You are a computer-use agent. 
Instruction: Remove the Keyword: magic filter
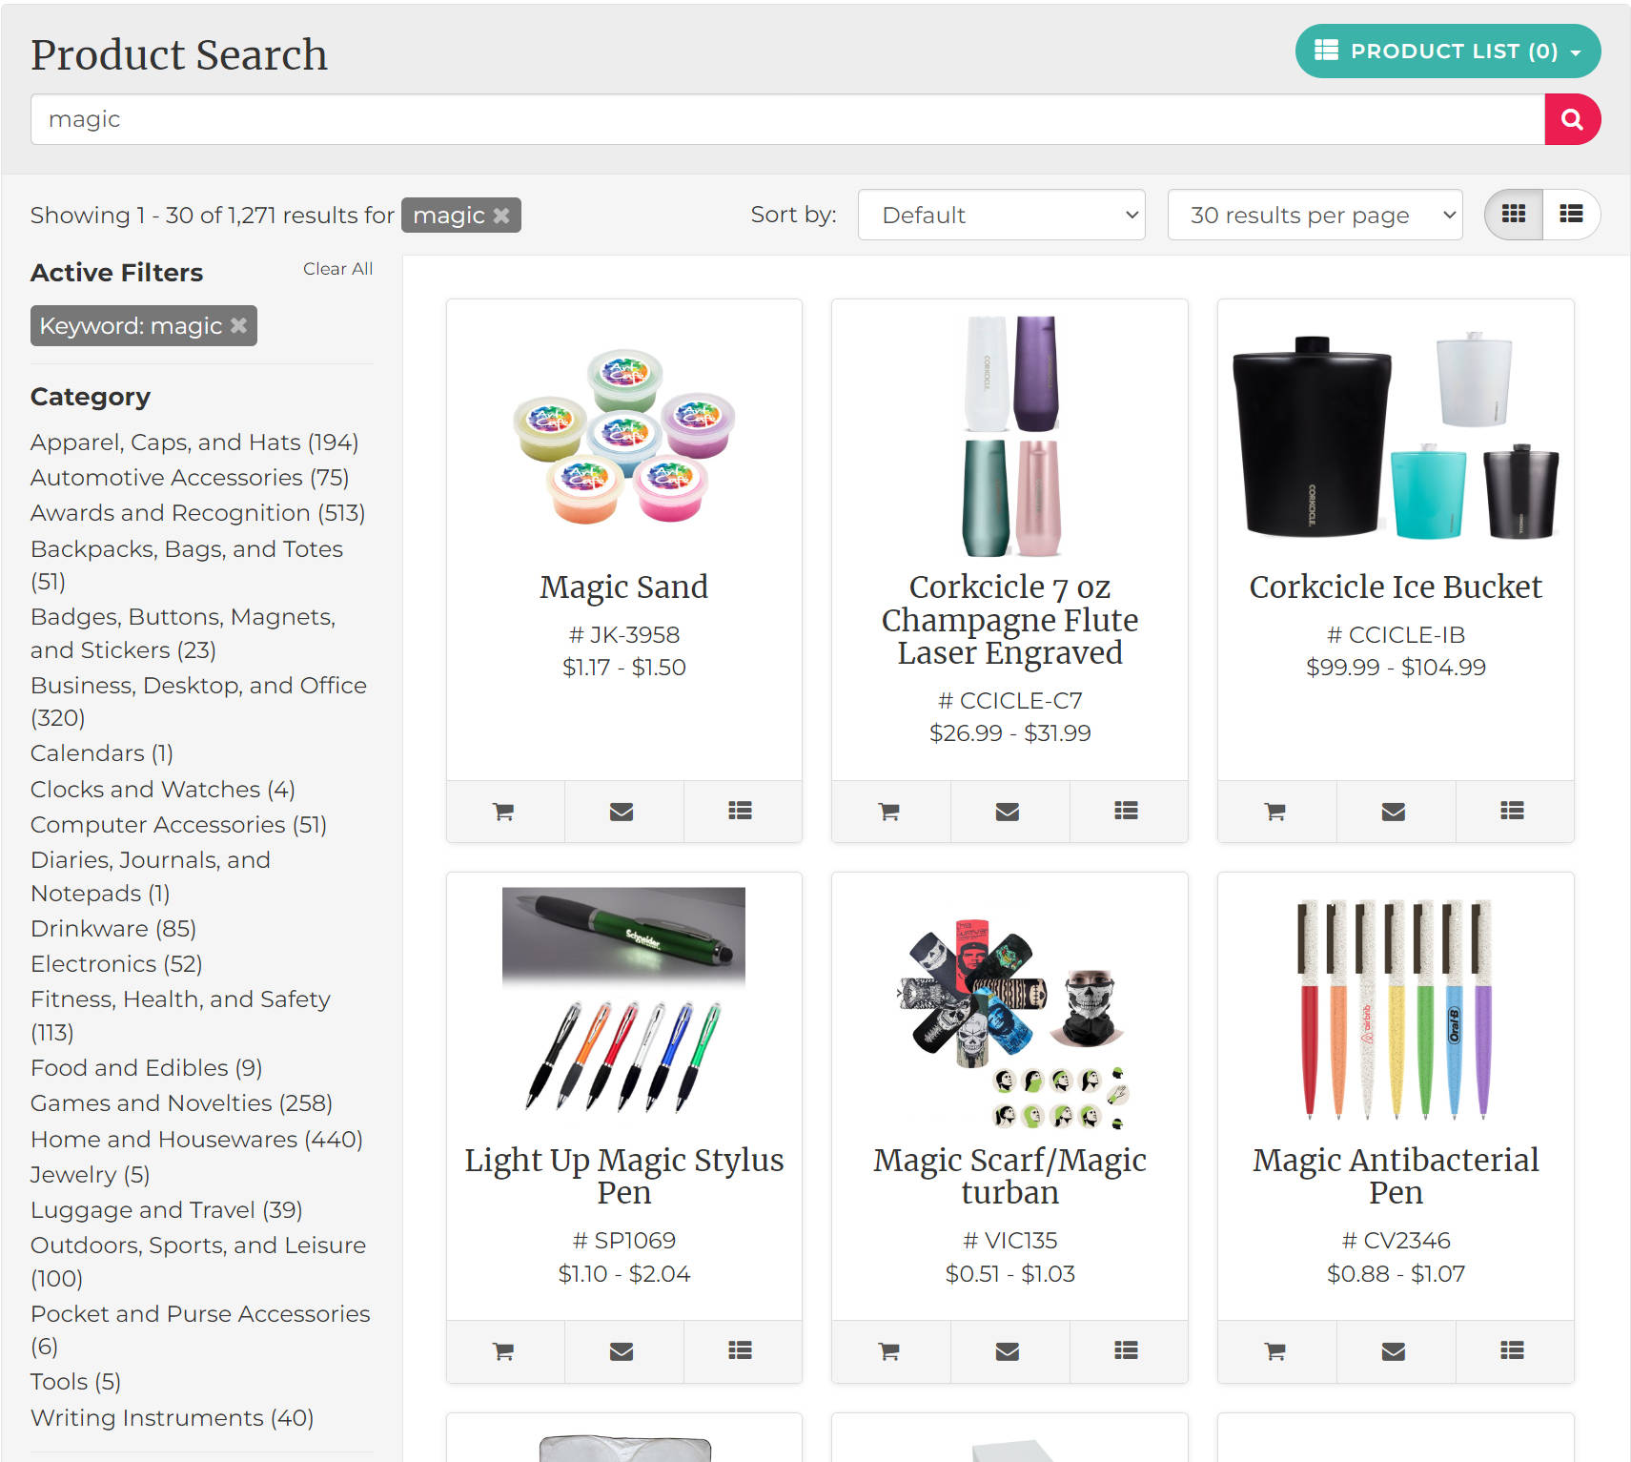point(238,325)
